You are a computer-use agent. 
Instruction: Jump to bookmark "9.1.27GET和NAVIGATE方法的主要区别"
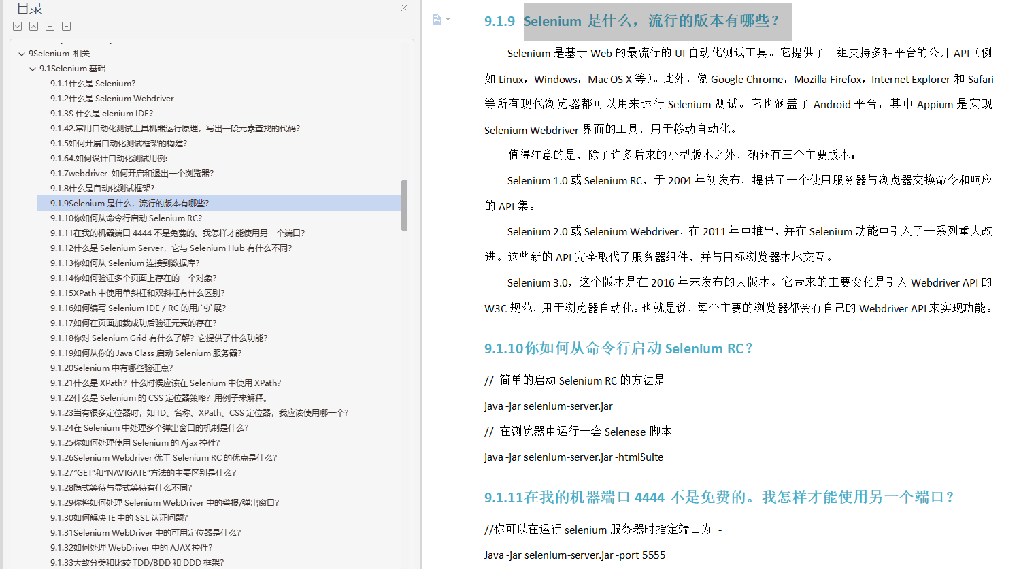tap(144, 472)
